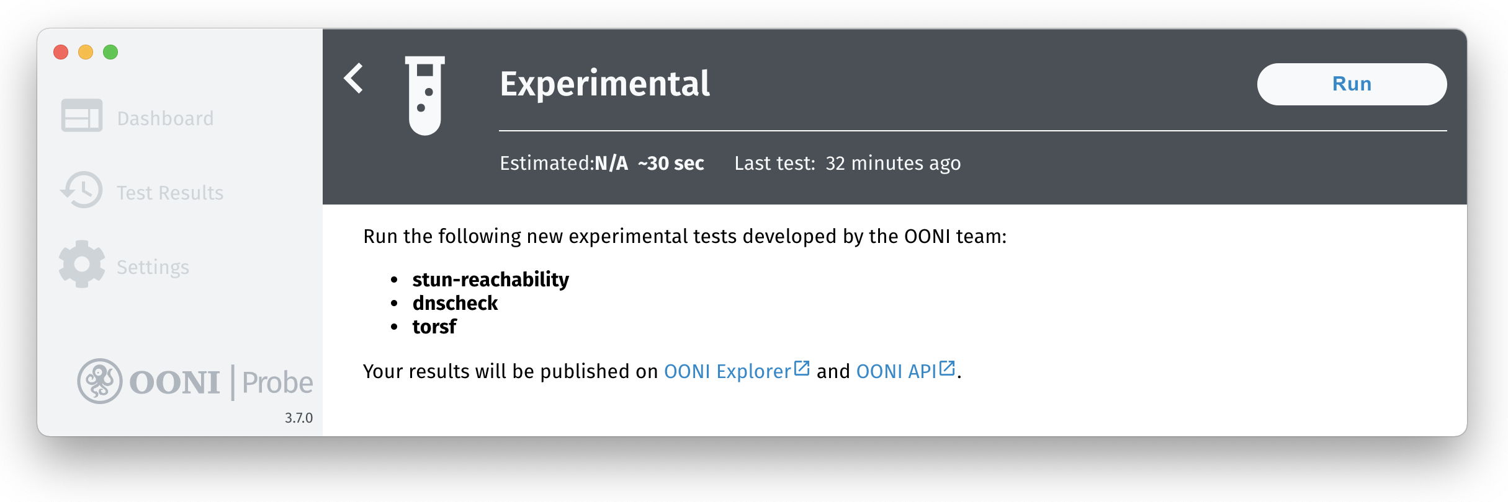Viewport: 1508px width, 502px height.
Task: Click the 3.7.0 version number
Action: point(298,418)
